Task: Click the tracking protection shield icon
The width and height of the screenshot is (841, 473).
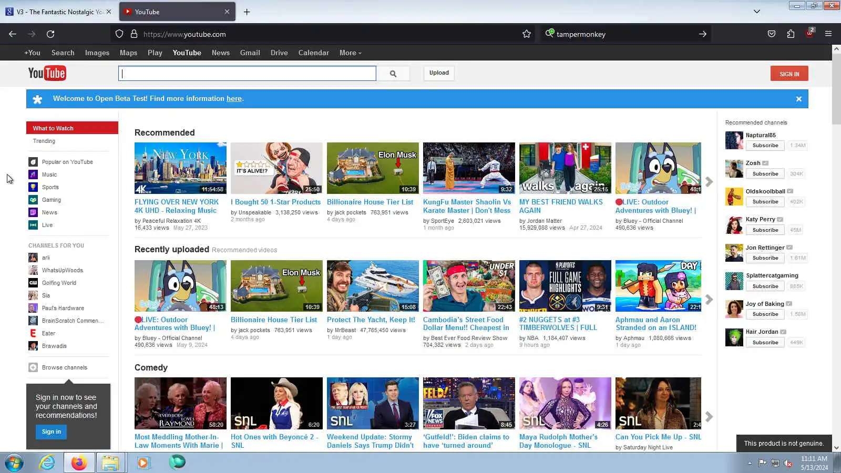Action: click(x=119, y=34)
